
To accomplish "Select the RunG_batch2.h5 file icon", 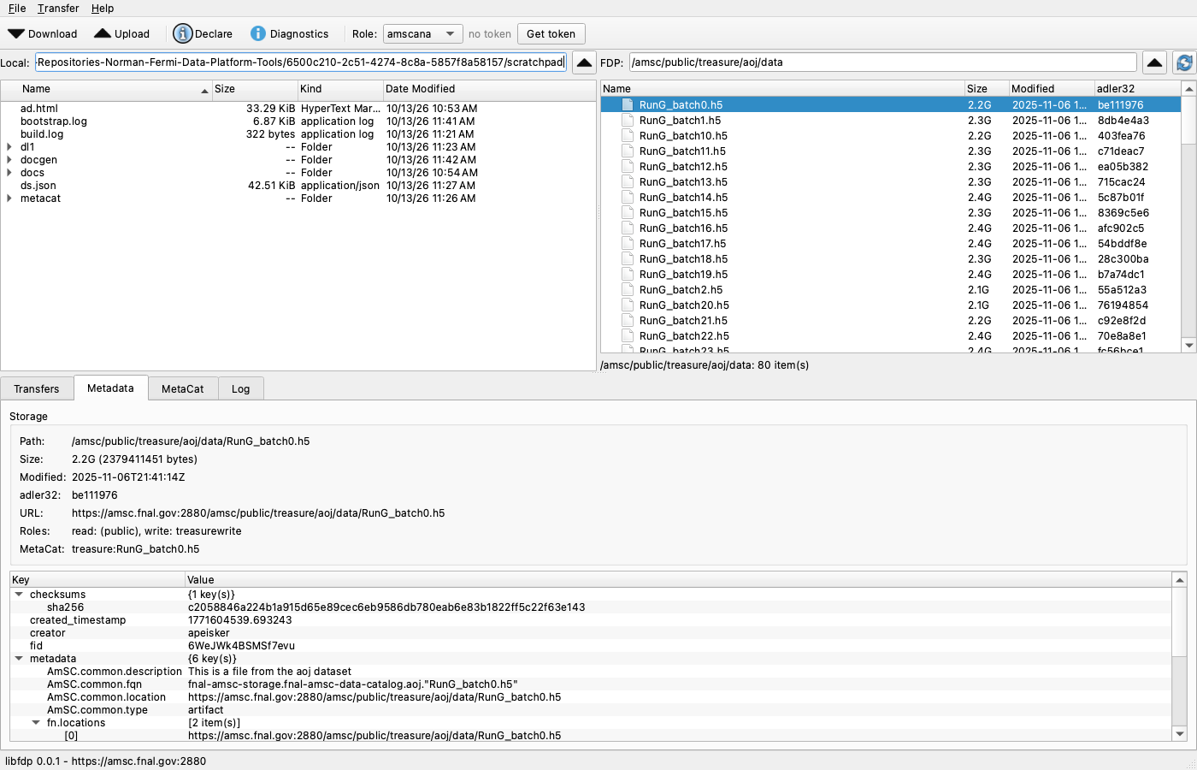I will pyautogui.click(x=628, y=290).
